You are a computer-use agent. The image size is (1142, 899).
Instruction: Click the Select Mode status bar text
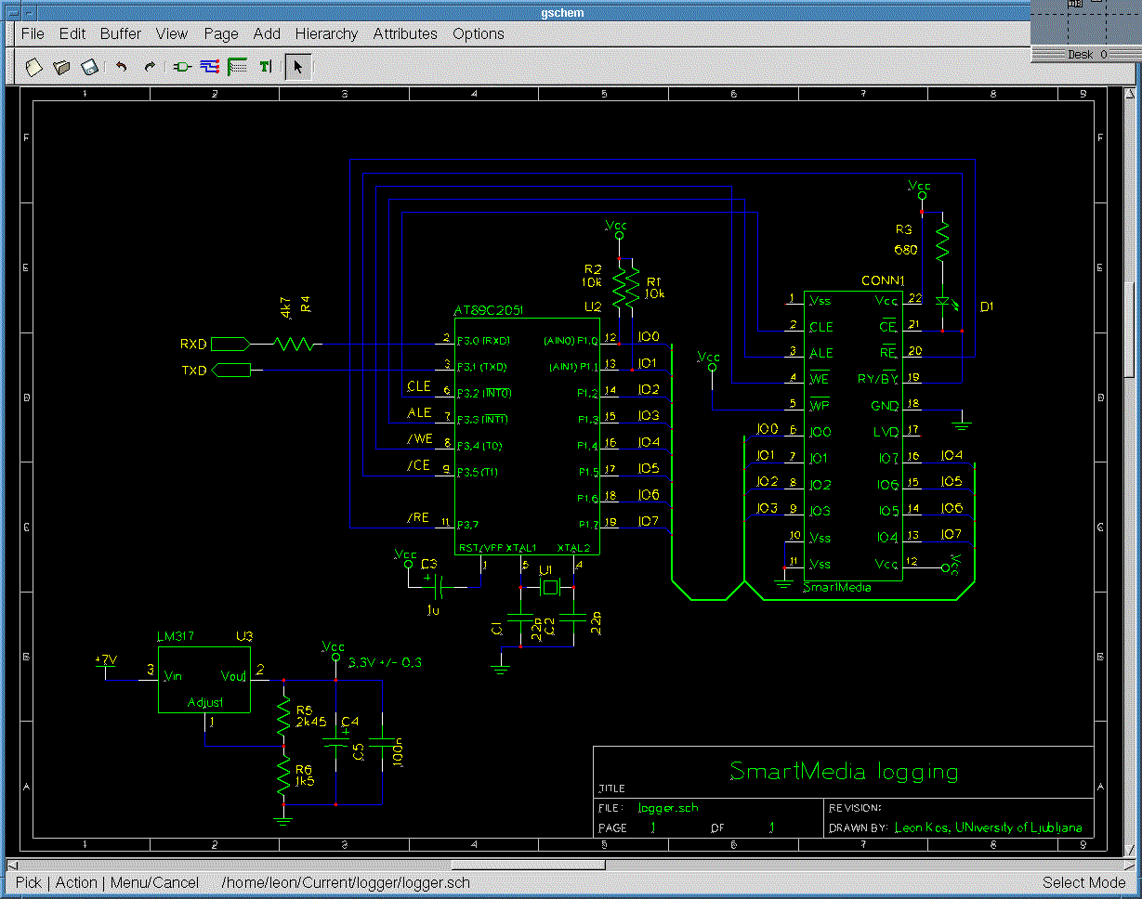1084,882
